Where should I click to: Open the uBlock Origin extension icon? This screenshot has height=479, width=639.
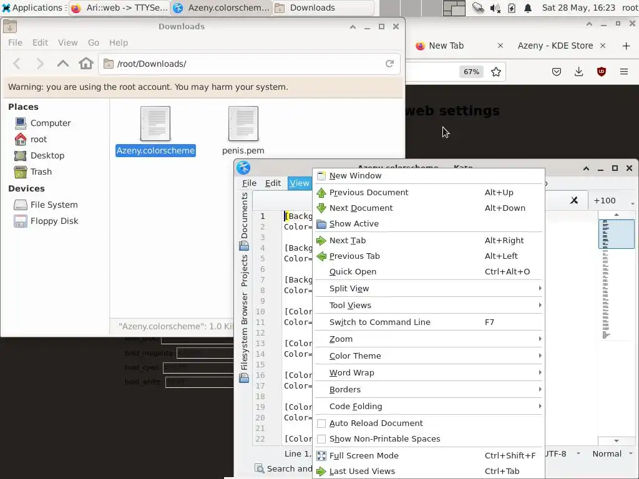coord(601,72)
